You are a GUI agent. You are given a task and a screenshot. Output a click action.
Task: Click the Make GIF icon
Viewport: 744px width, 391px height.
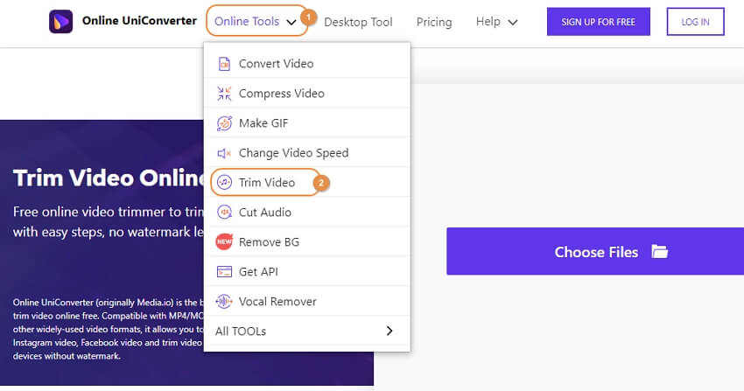224,123
